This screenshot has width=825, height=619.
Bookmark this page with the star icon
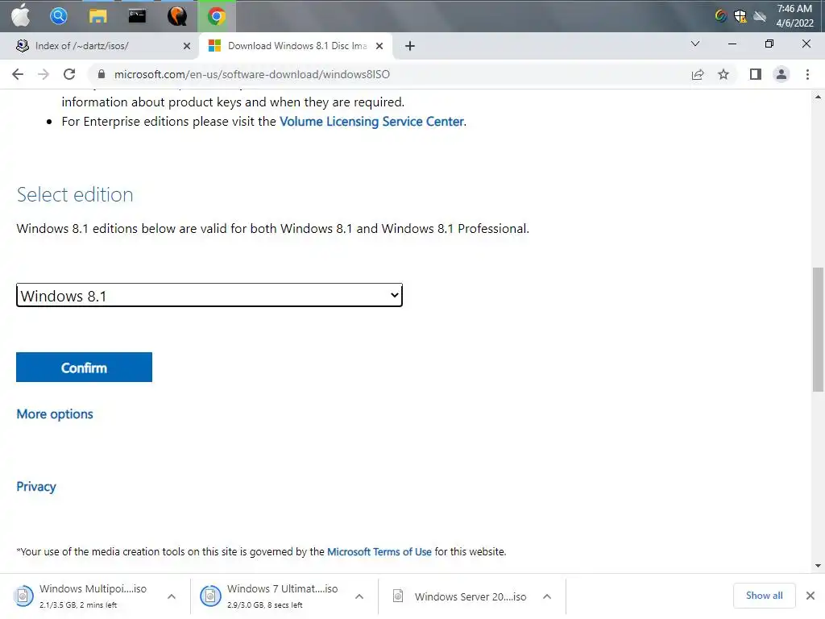pyautogui.click(x=723, y=74)
